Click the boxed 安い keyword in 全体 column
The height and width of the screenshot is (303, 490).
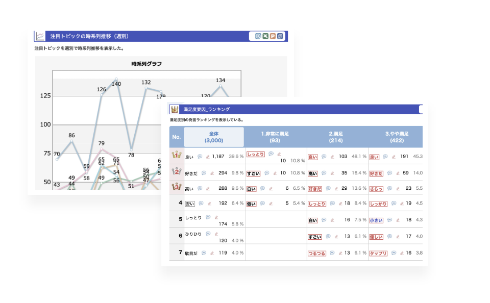[x=190, y=204]
